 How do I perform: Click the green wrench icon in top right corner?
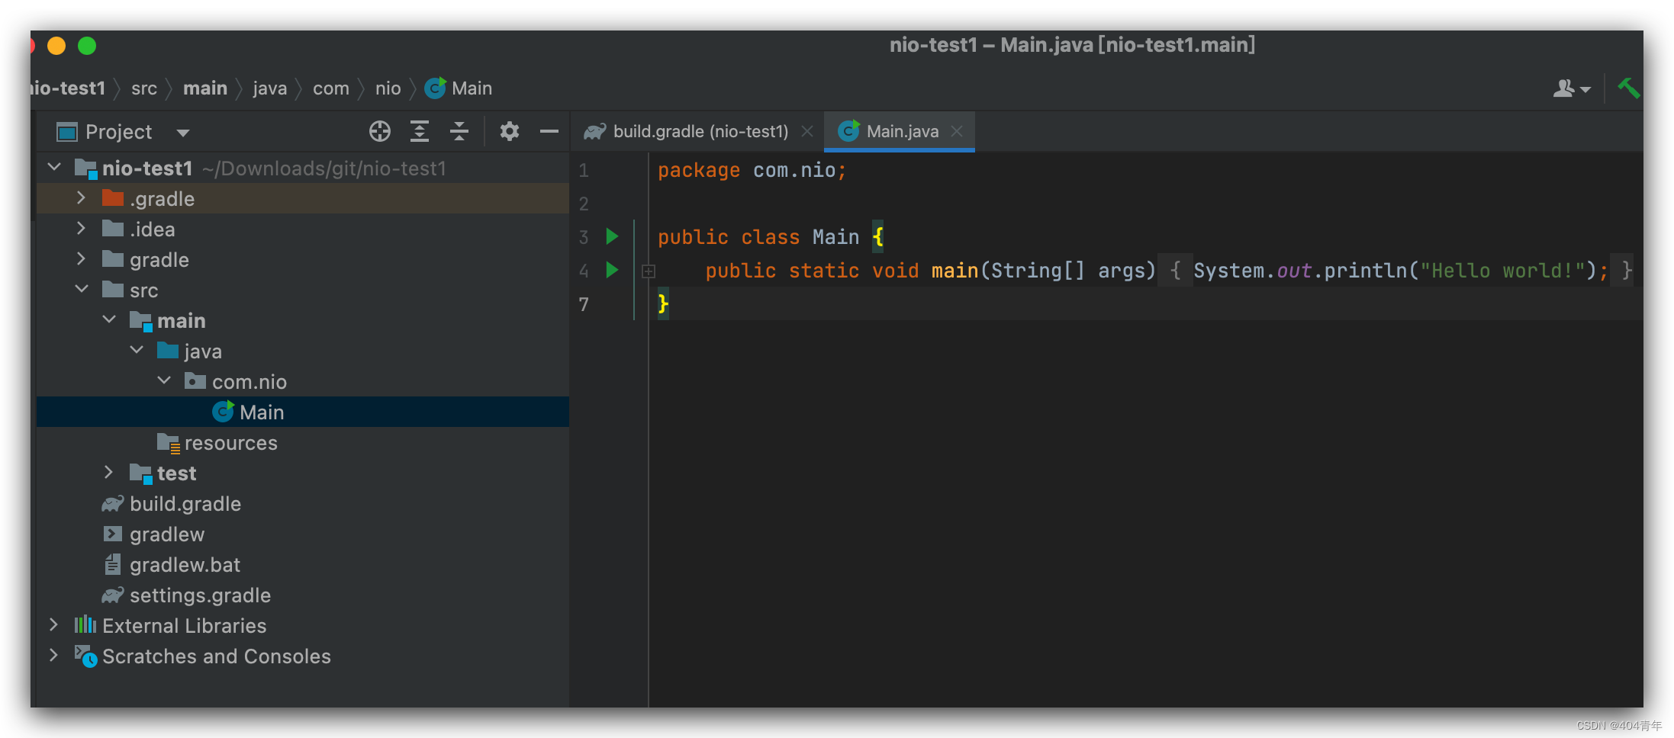(1630, 88)
